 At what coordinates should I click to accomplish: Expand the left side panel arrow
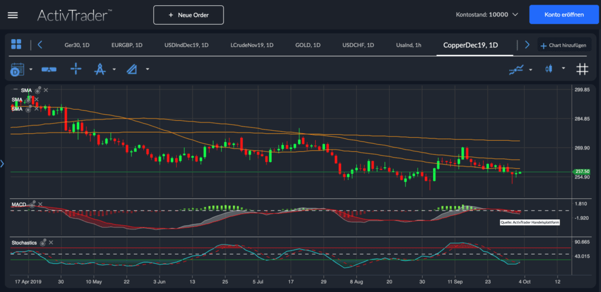pos(2,164)
